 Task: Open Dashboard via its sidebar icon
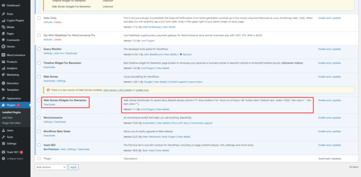(x=3, y=5)
